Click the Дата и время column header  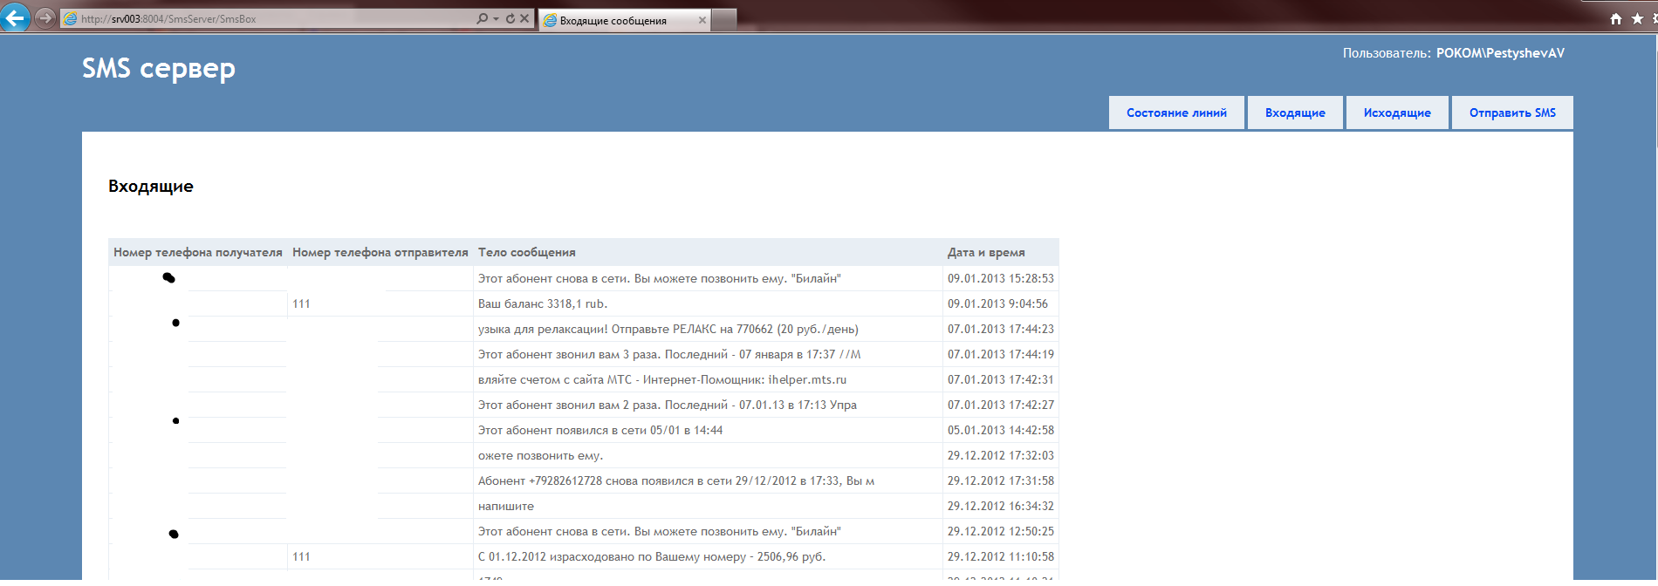pyautogui.click(x=986, y=252)
